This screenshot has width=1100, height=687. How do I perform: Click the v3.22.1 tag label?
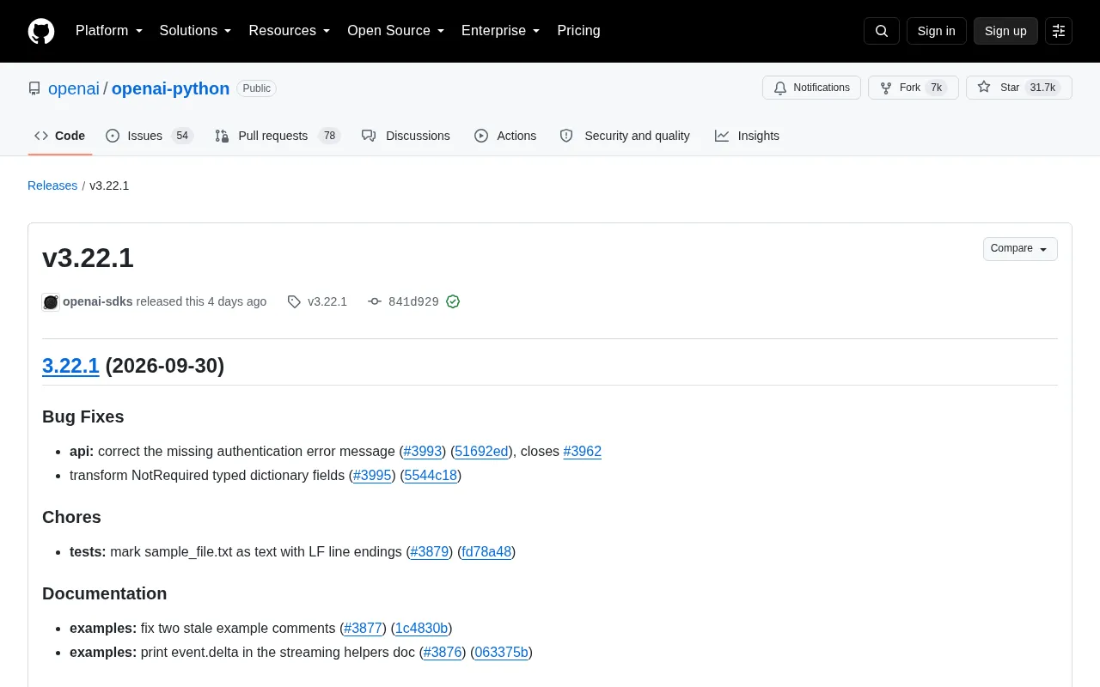point(327,301)
